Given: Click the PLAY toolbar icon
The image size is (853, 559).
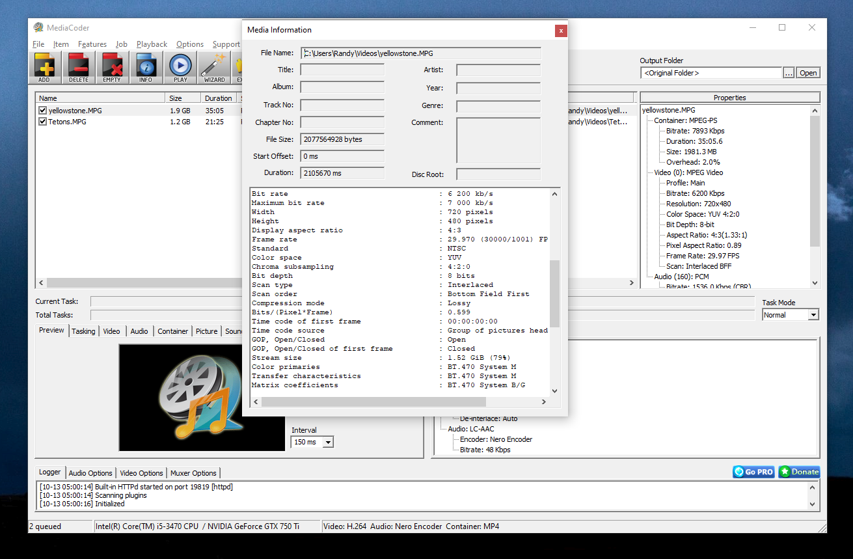Looking at the screenshot, I should tap(180, 68).
